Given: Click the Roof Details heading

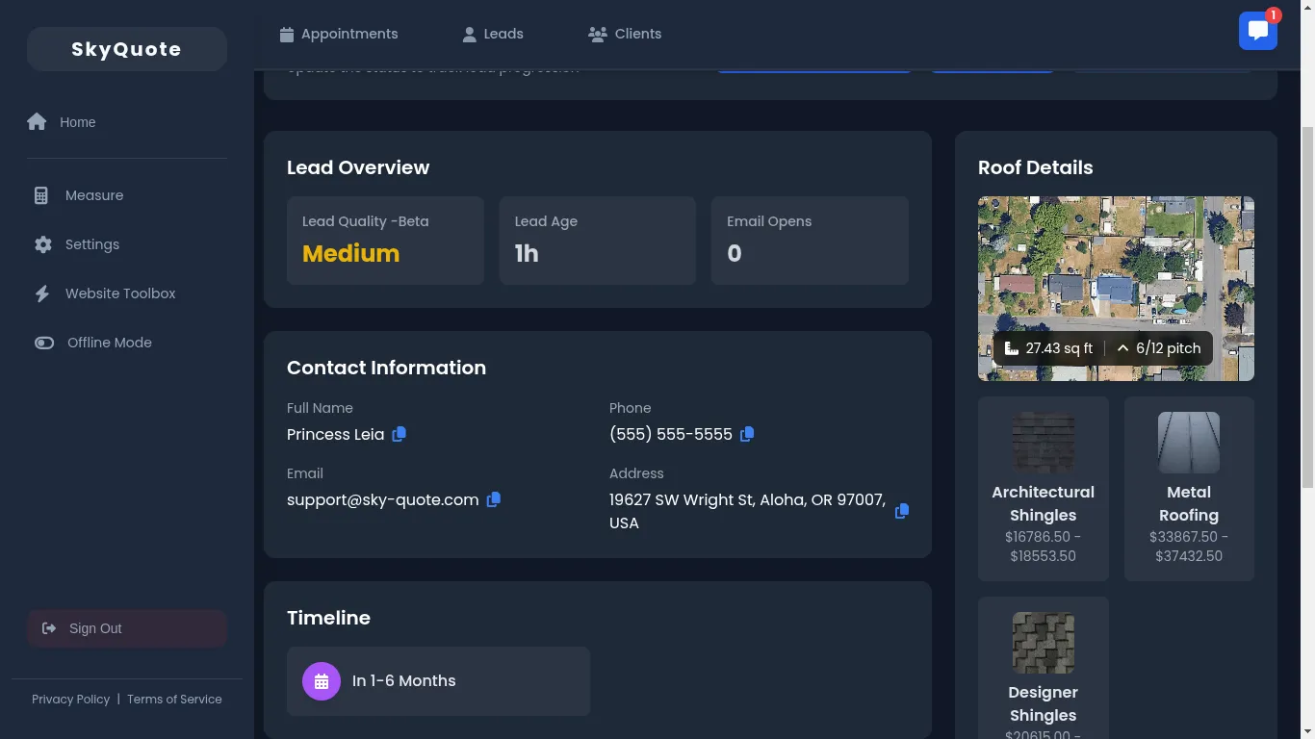Looking at the screenshot, I should (1035, 167).
